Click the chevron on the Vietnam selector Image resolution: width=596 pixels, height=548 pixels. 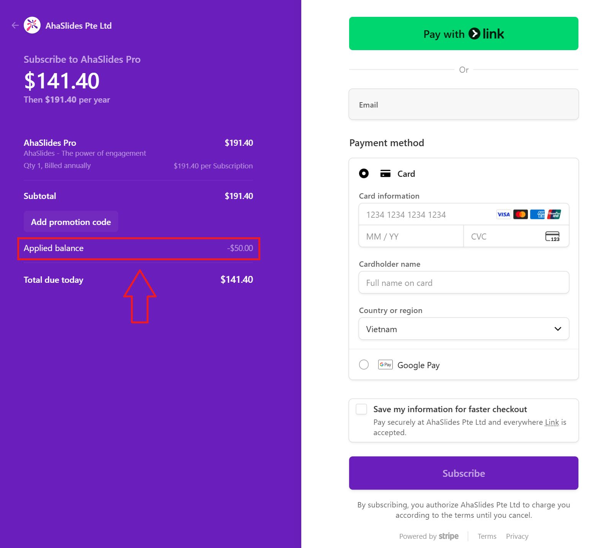[558, 329]
